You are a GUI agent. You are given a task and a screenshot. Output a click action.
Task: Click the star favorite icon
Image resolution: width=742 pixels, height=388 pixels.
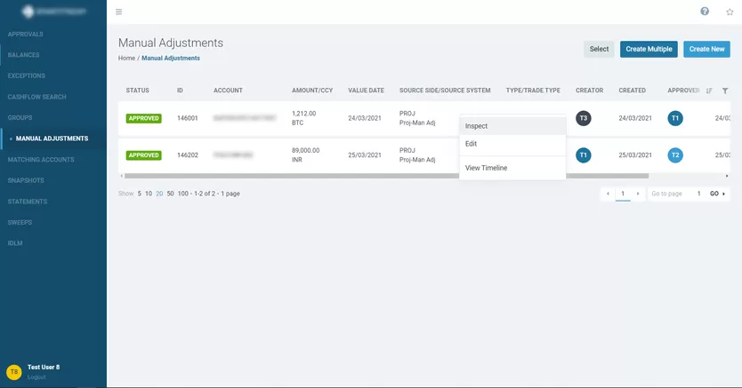tap(730, 12)
